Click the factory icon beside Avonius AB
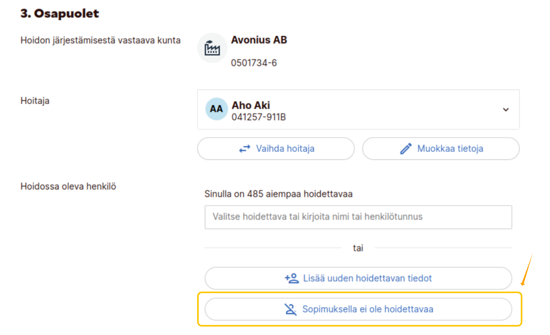550x335 pixels. [212, 48]
